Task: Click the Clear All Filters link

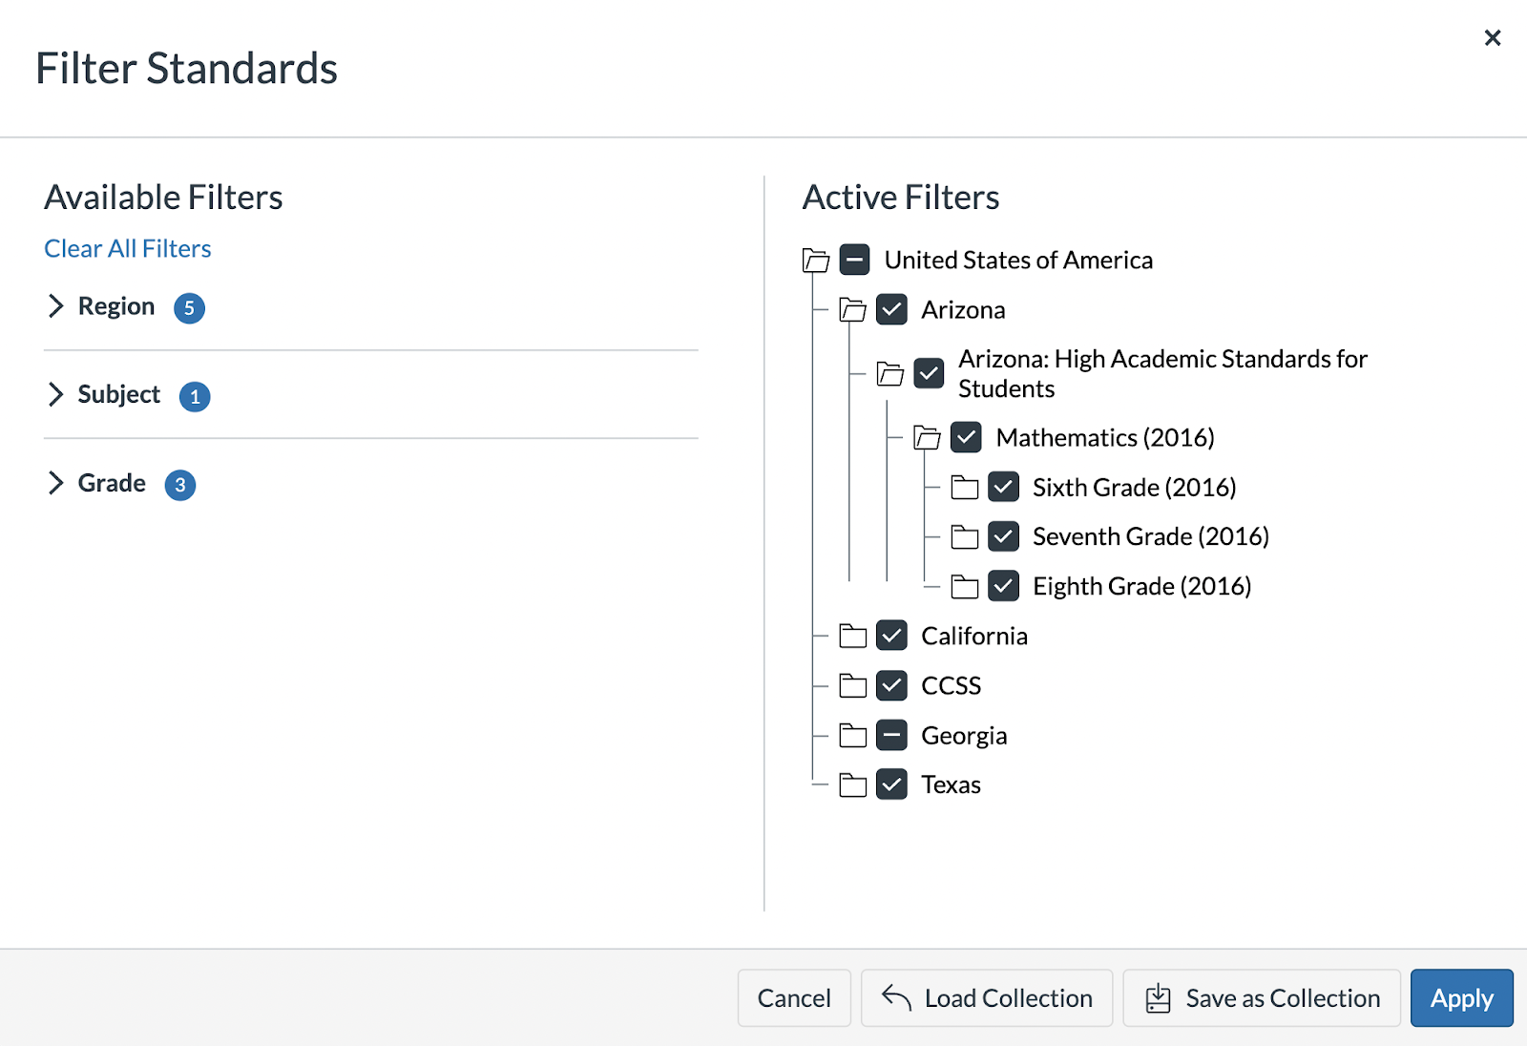Action: tap(128, 249)
